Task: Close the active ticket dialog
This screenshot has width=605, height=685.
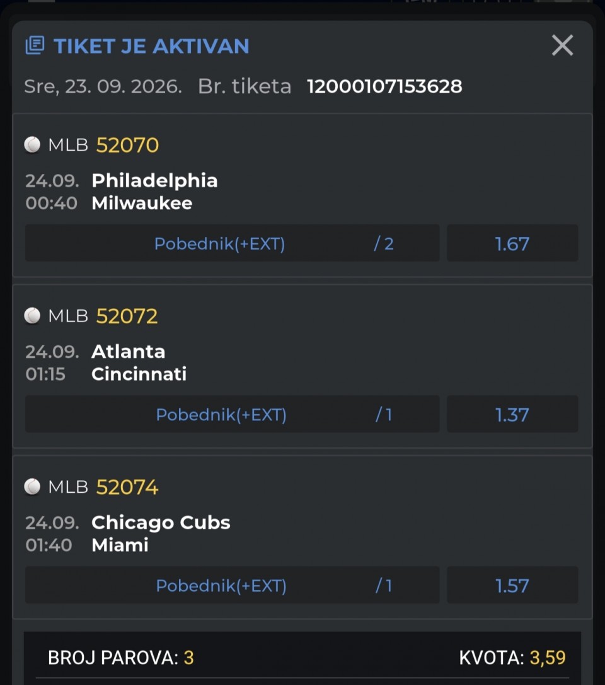Action: pos(562,45)
